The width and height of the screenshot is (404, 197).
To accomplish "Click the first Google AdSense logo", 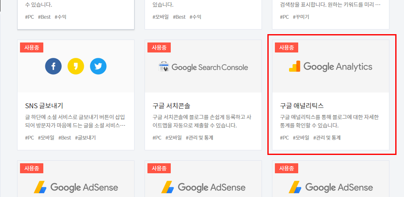I will coord(76,187).
